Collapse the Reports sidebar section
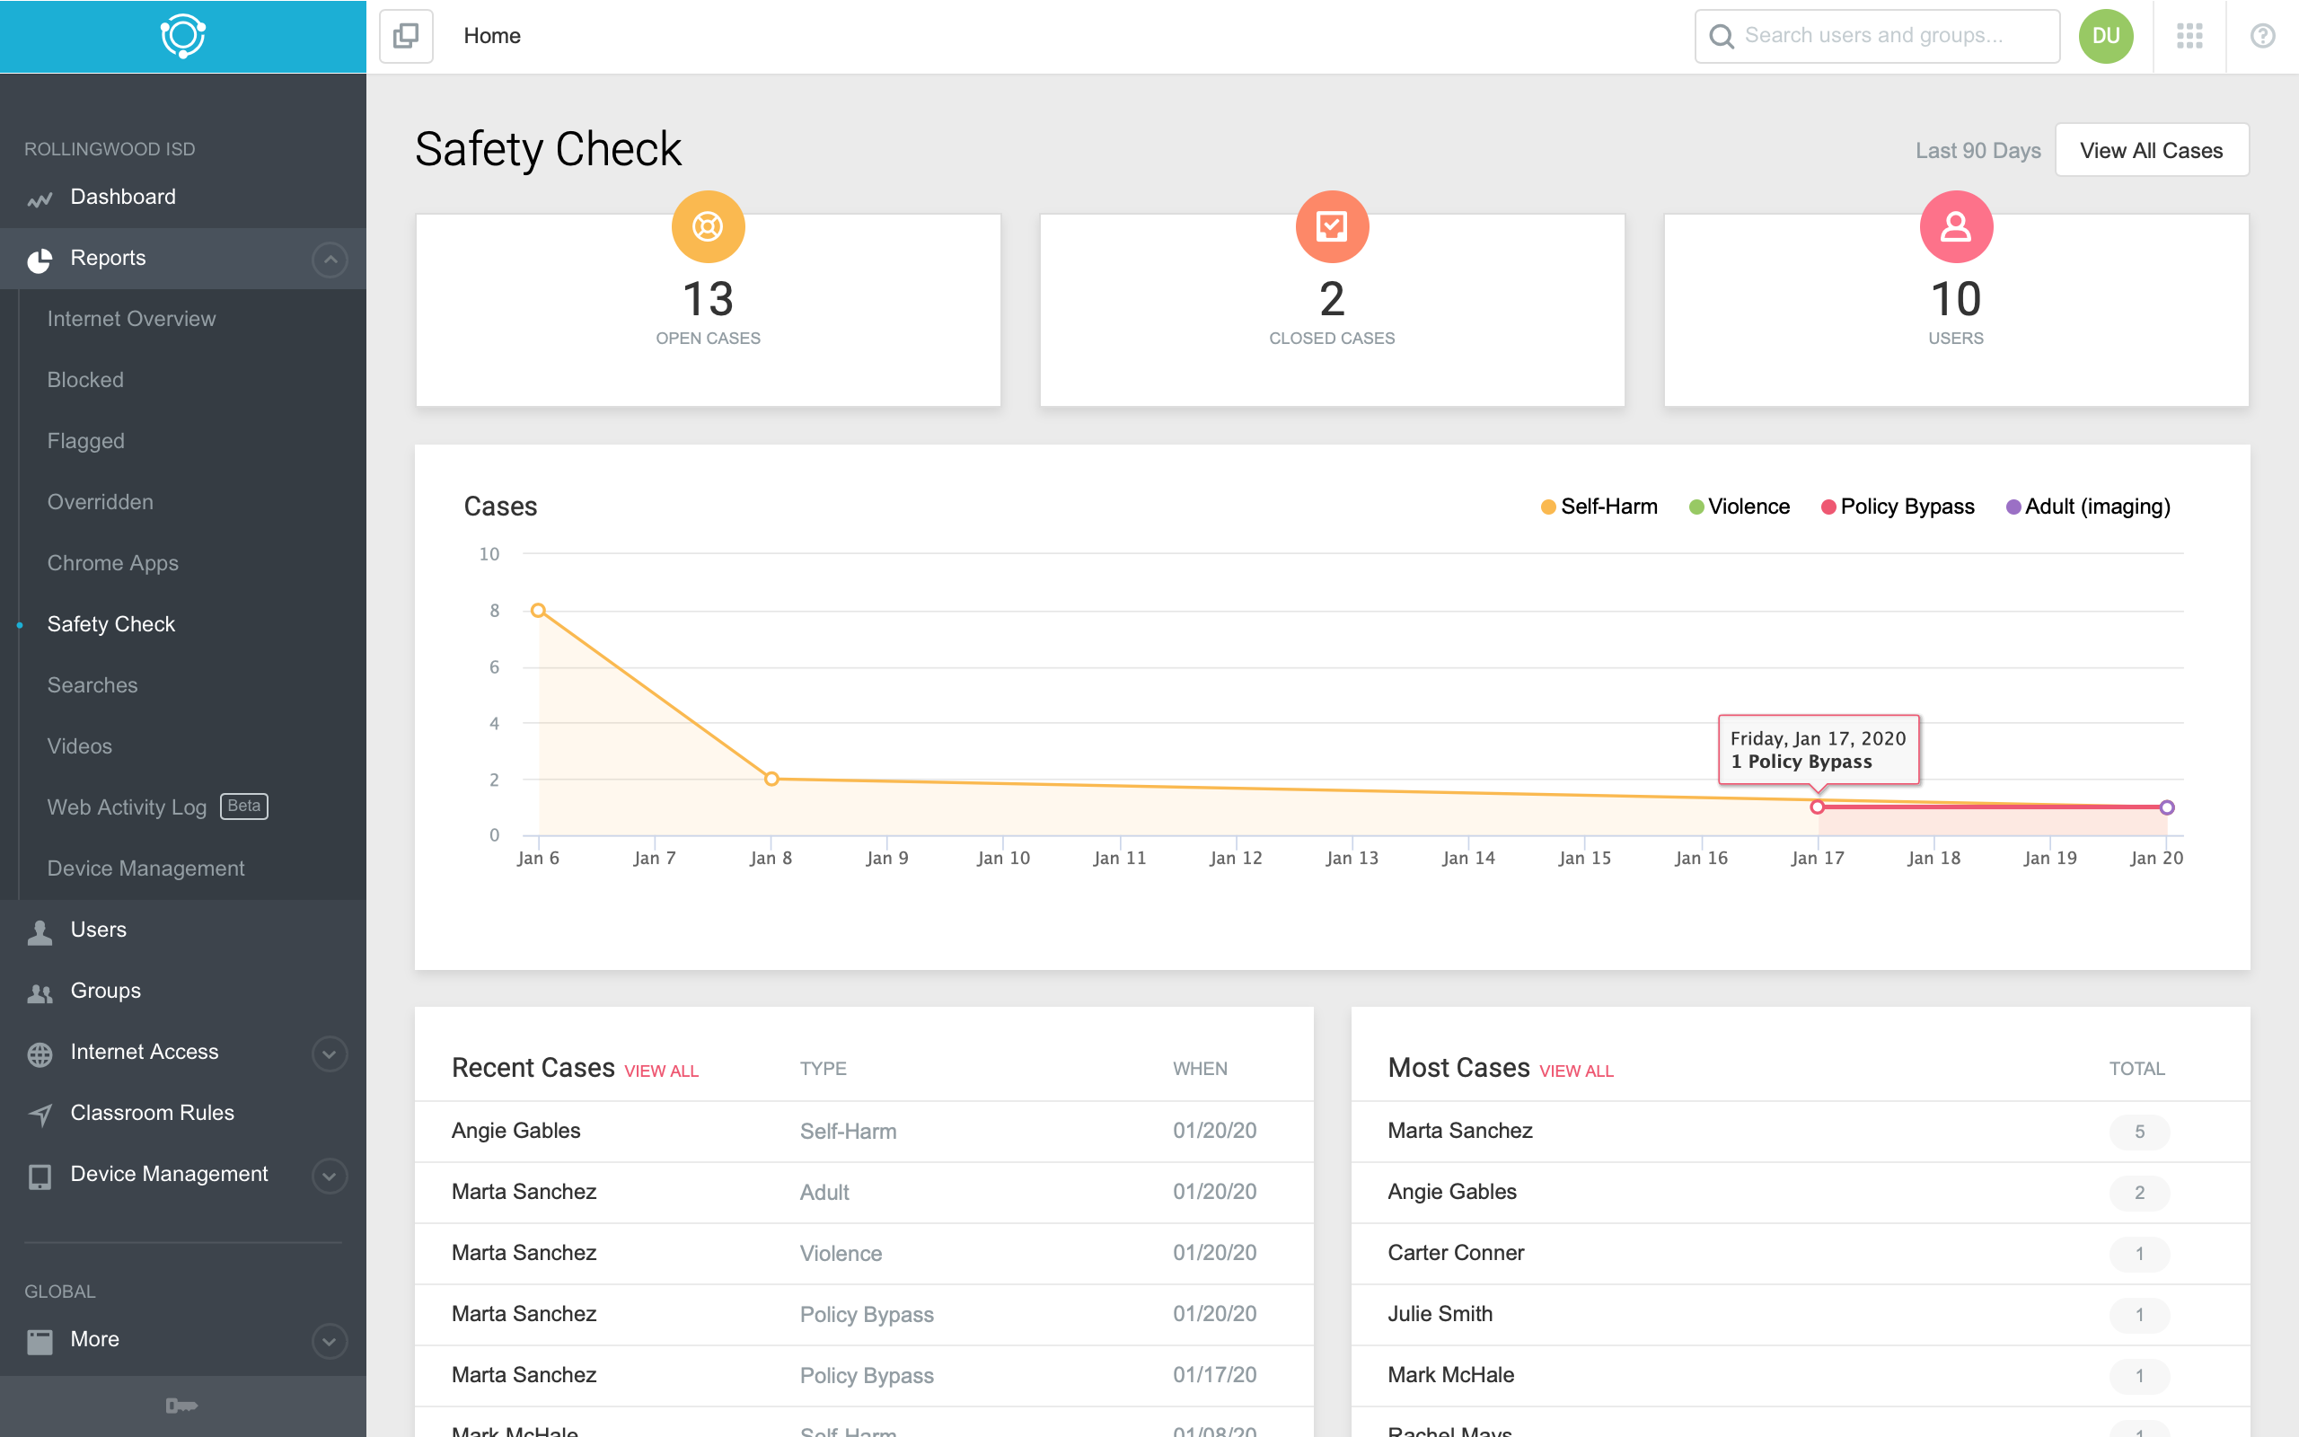This screenshot has height=1437, width=2299. tap(329, 259)
